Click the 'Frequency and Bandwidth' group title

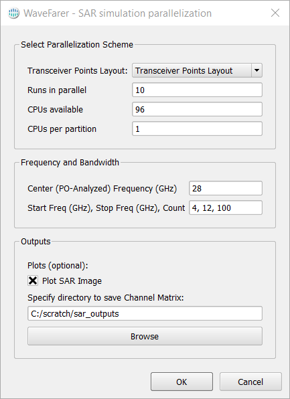click(x=70, y=163)
